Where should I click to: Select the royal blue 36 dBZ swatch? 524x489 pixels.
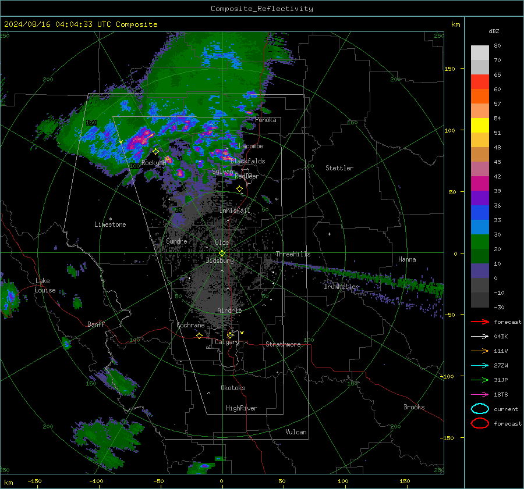point(480,213)
